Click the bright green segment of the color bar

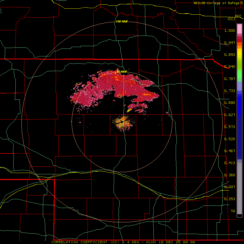pyautogui.click(x=239, y=74)
